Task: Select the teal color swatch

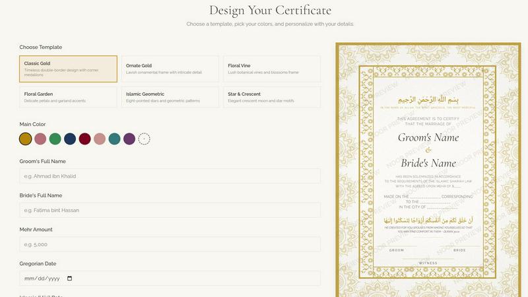Action: tap(114, 139)
